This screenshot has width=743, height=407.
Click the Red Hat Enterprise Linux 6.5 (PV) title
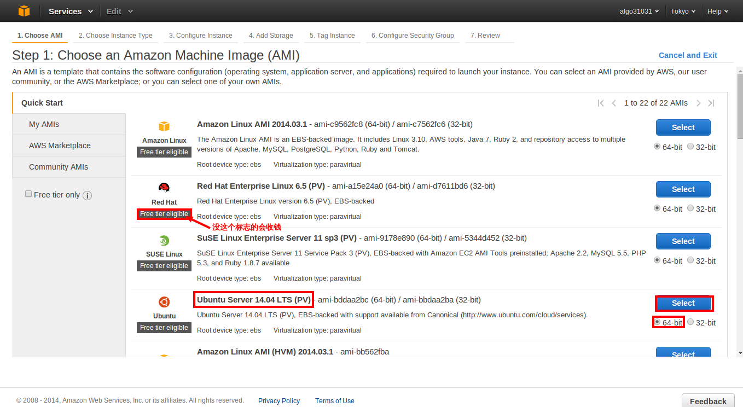(x=261, y=186)
